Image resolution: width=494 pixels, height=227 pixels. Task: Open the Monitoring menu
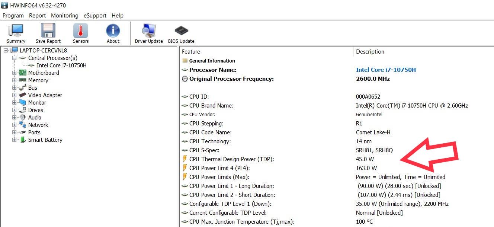(65, 16)
